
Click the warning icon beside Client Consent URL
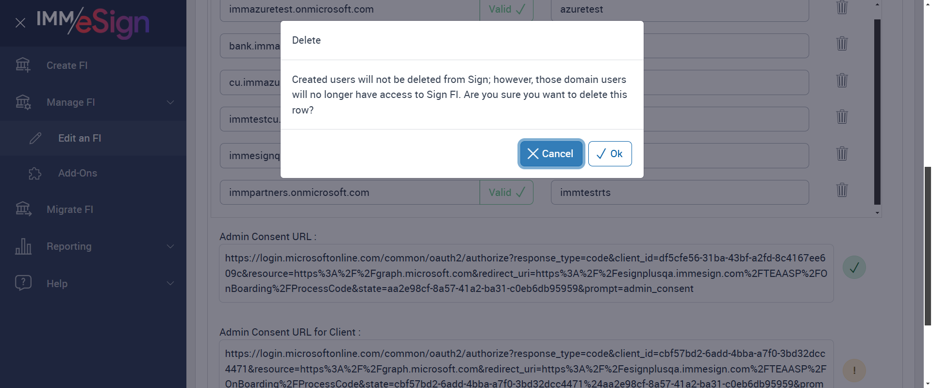point(854,371)
